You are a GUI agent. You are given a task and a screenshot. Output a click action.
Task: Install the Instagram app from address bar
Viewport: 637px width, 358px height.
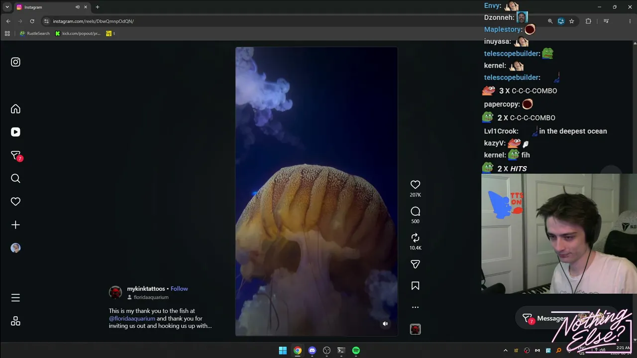click(x=561, y=21)
